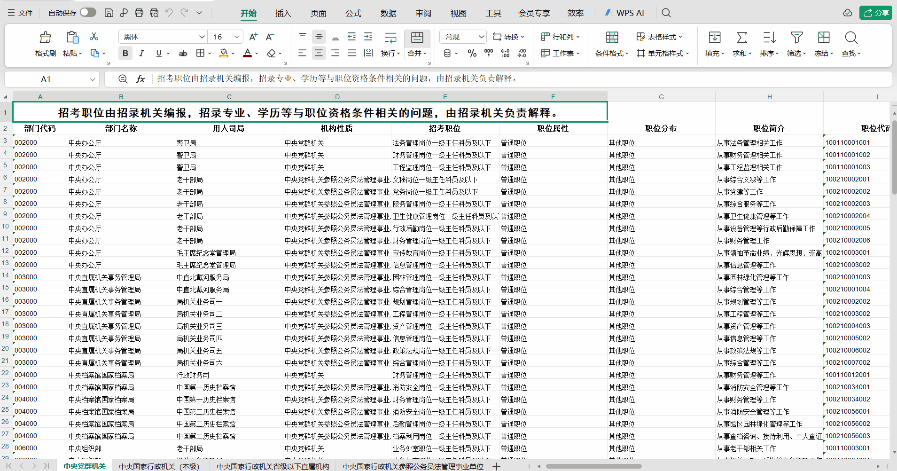Expand the Worksheet dropdown
897x471 pixels.
point(560,53)
